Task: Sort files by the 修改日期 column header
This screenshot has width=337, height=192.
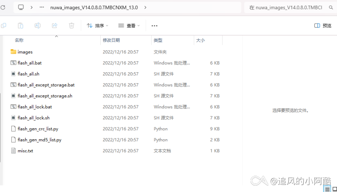Action: coord(111,40)
